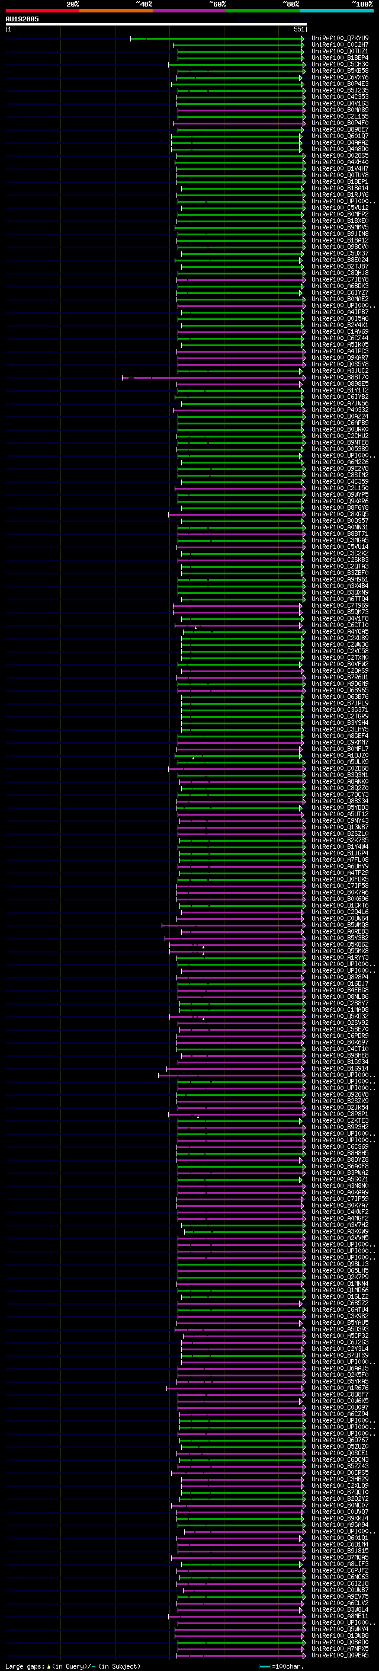Select hit UniRef100_C5CH30
The height and width of the screenshot is (1671, 379).
pos(339,64)
